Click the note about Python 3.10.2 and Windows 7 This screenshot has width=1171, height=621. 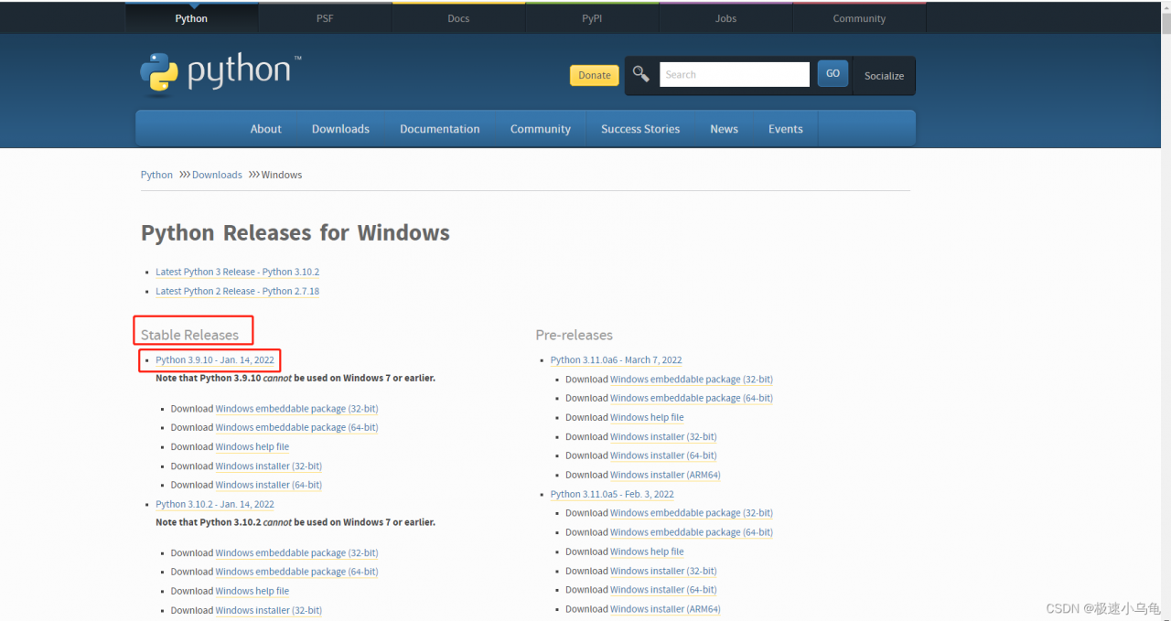tap(295, 522)
